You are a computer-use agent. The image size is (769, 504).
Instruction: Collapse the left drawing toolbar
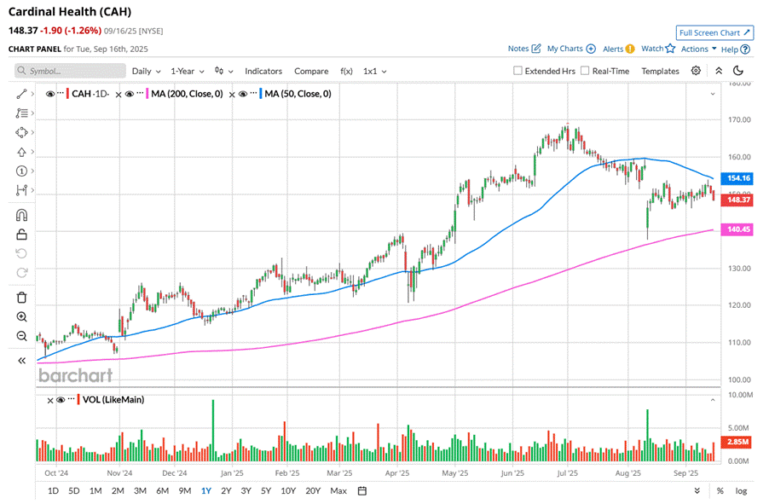click(21, 361)
